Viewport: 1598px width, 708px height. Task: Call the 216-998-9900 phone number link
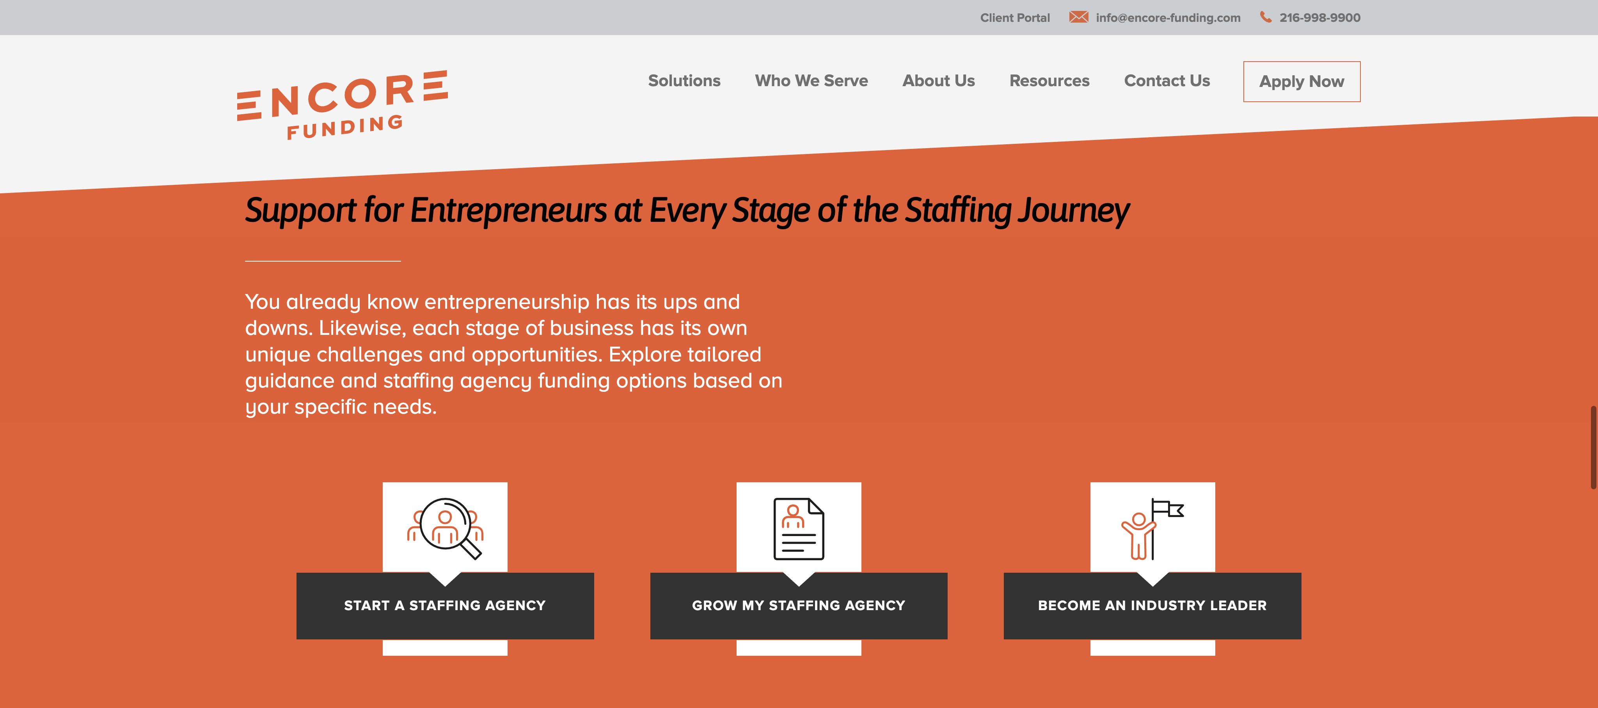point(1319,18)
